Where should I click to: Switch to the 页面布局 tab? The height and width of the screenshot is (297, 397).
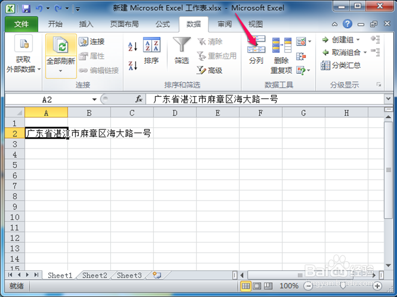click(125, 24)
